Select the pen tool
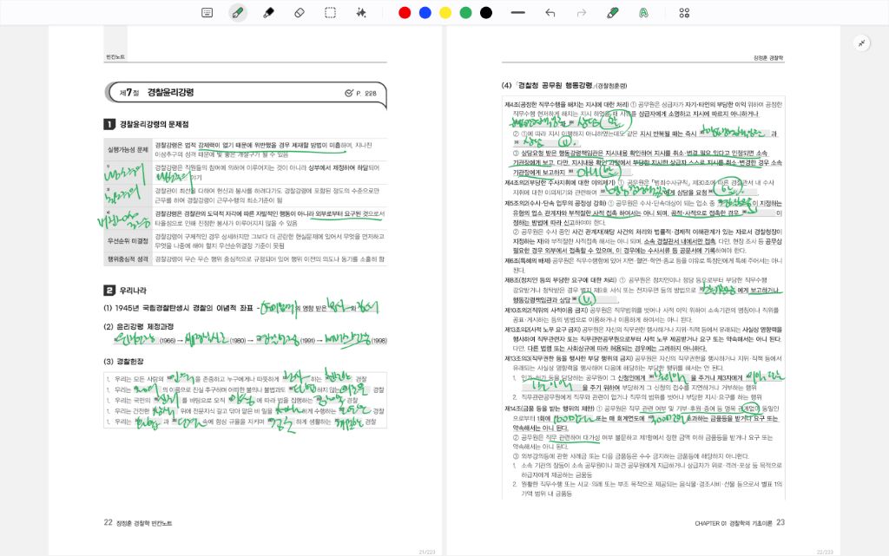 pos(238,13)
